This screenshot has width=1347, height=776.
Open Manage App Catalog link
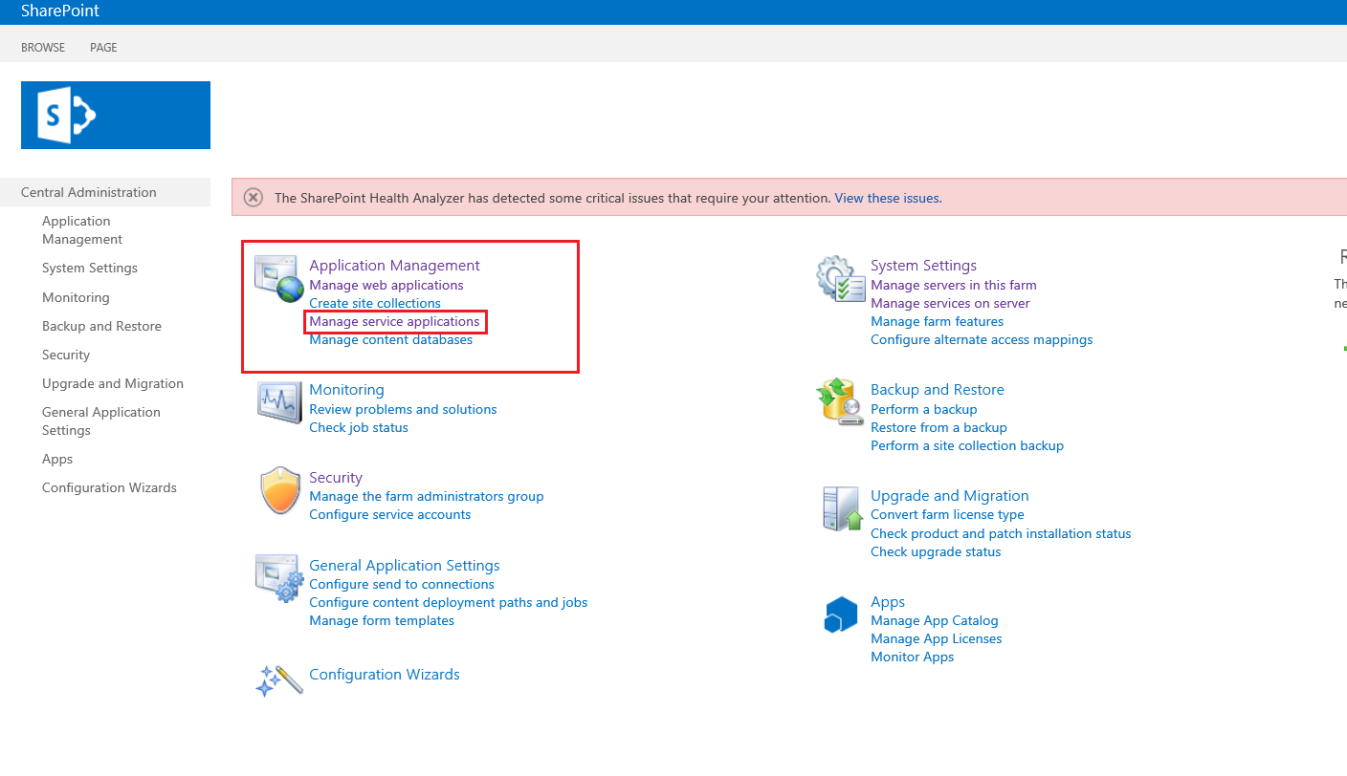coord(934,620)
